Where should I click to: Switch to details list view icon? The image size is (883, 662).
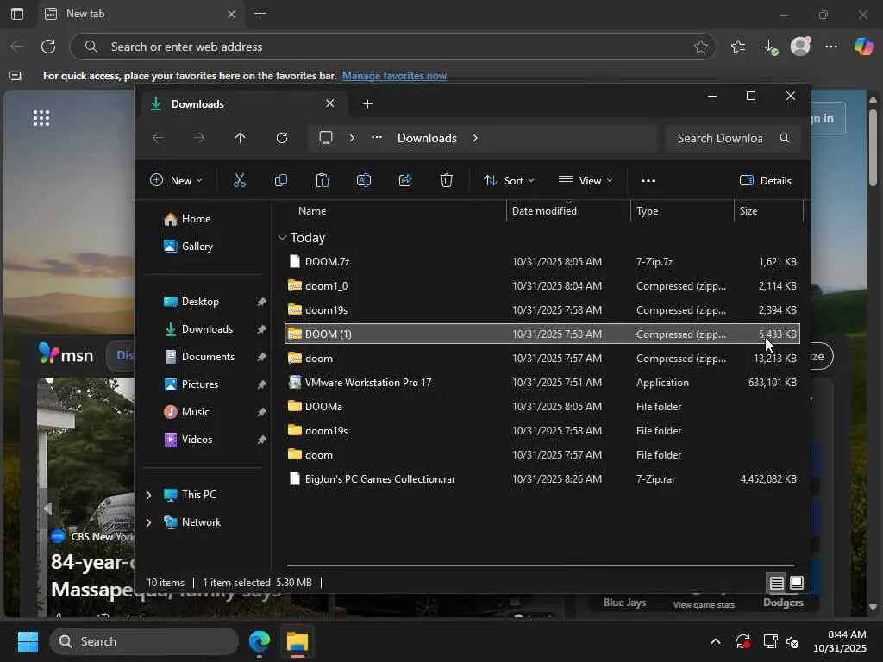click(x=777, y=584)
